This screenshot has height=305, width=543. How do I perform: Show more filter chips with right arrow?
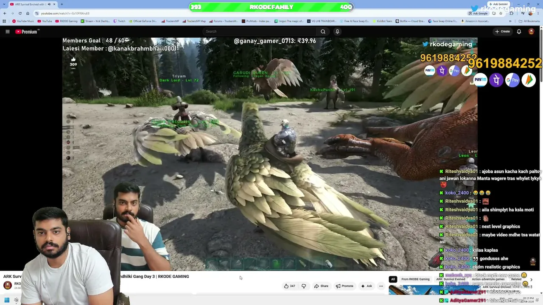(531, 280)
